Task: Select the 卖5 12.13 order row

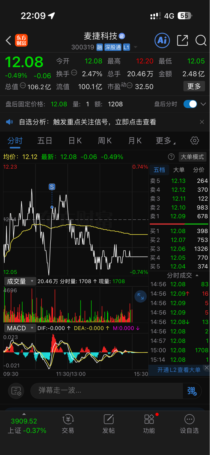Action: (x=179, y=181)
